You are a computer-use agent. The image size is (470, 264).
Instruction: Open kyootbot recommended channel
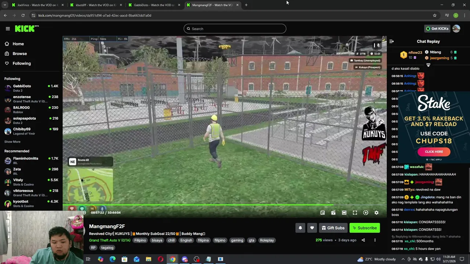pyautogui.click(x=31, y=203)
